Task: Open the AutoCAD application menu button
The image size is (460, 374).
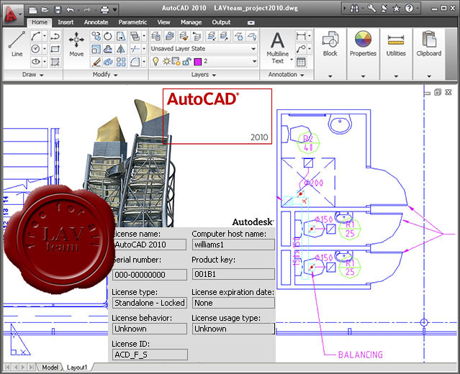Action: 12,14
